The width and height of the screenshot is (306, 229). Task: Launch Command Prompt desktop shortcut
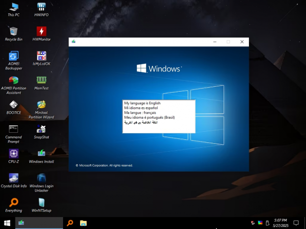point(13,134)
